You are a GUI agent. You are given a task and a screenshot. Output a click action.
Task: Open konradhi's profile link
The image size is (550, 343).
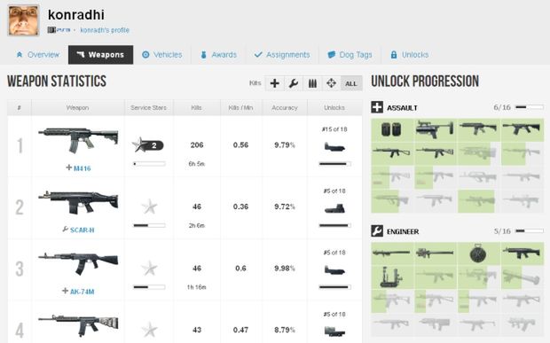(x=105, y=30)
